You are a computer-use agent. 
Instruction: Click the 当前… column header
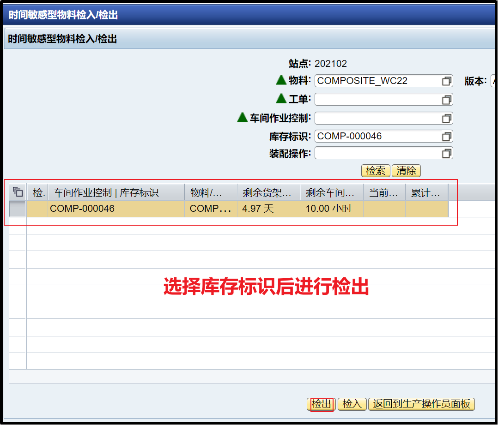(x=384, y=192)
